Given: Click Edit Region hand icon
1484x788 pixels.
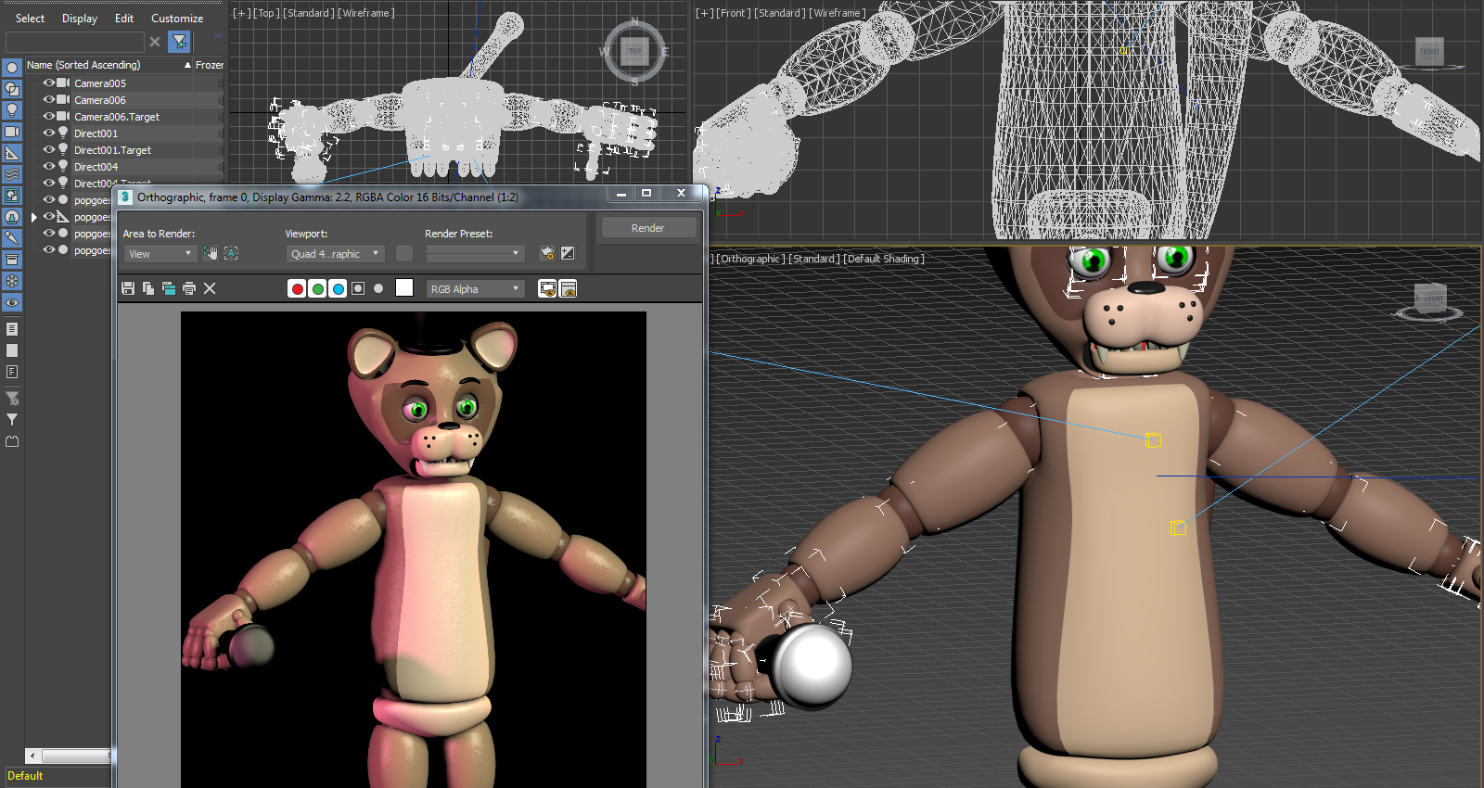Looking at the screenshot, I should pyautogui.click(x=211, y=253).
